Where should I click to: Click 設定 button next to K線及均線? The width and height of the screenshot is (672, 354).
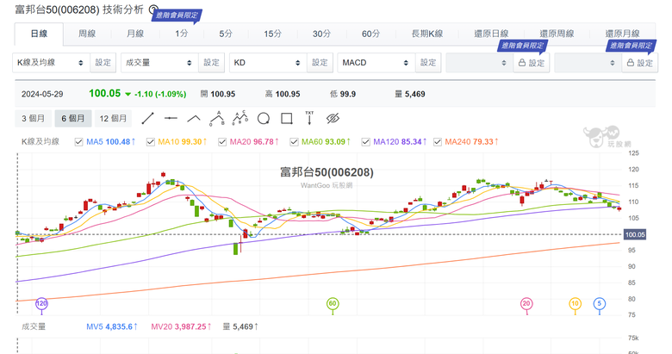pos(103,63)
